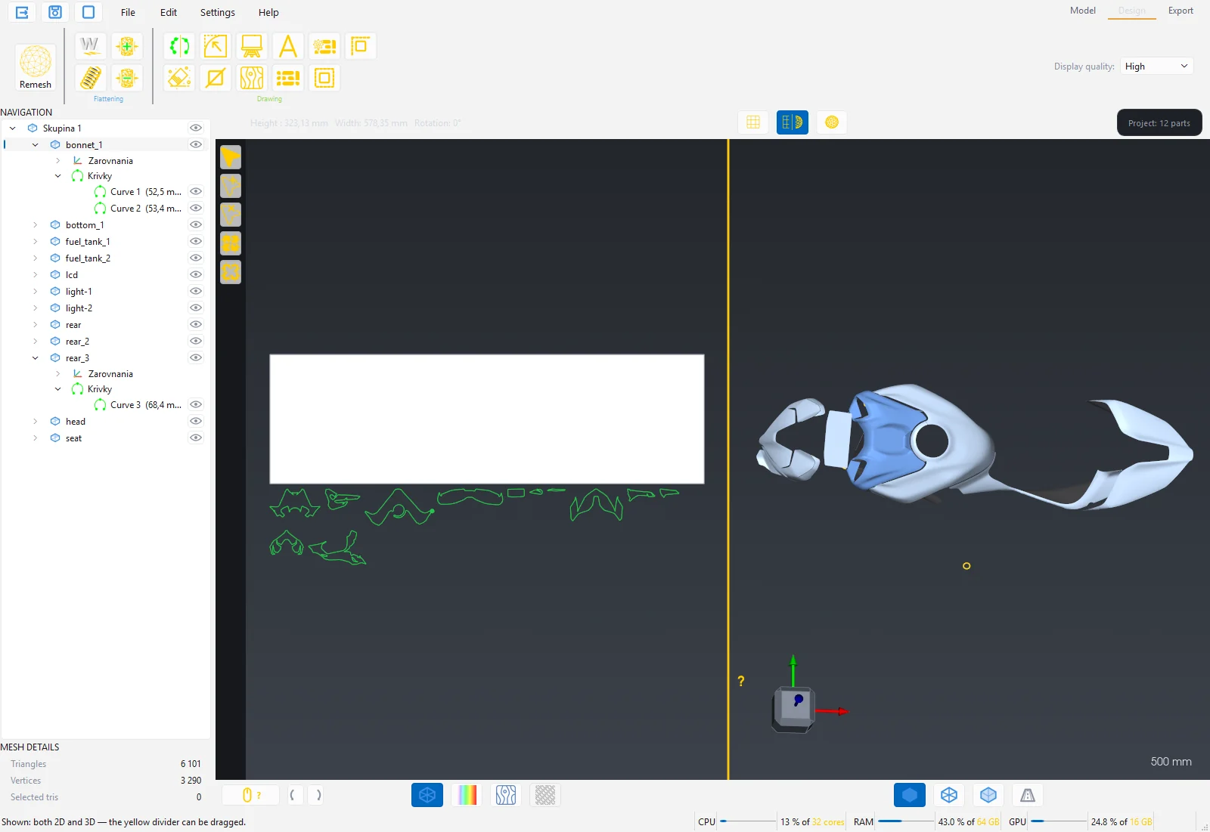Switch to 3D-only sphere view

point(832,122)
